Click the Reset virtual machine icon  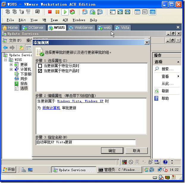72,12
